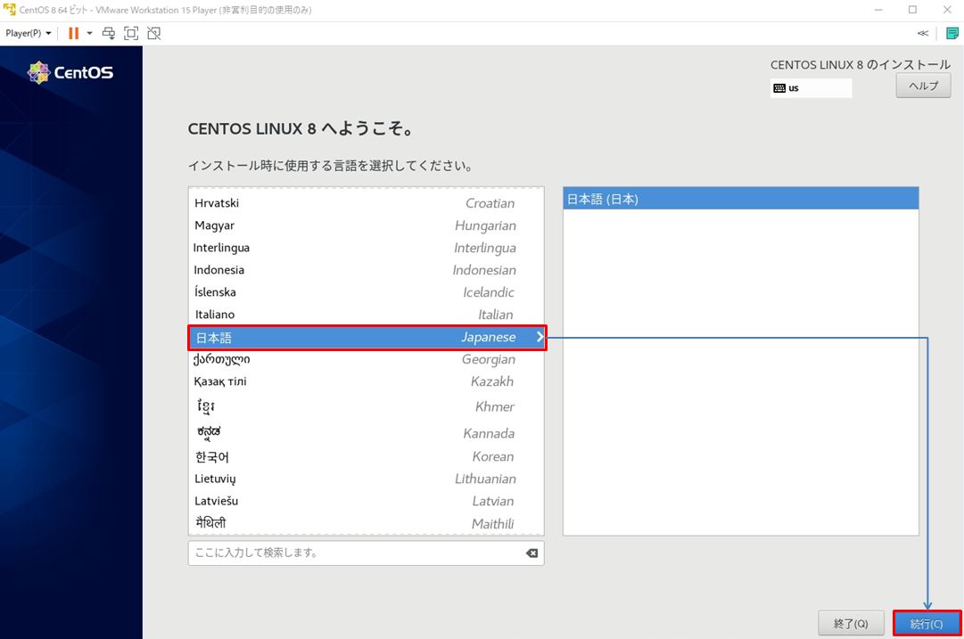The height and width of the screenshot is (639, 964).
Task: Click the VMware window title icon
Action: point(9,9)
